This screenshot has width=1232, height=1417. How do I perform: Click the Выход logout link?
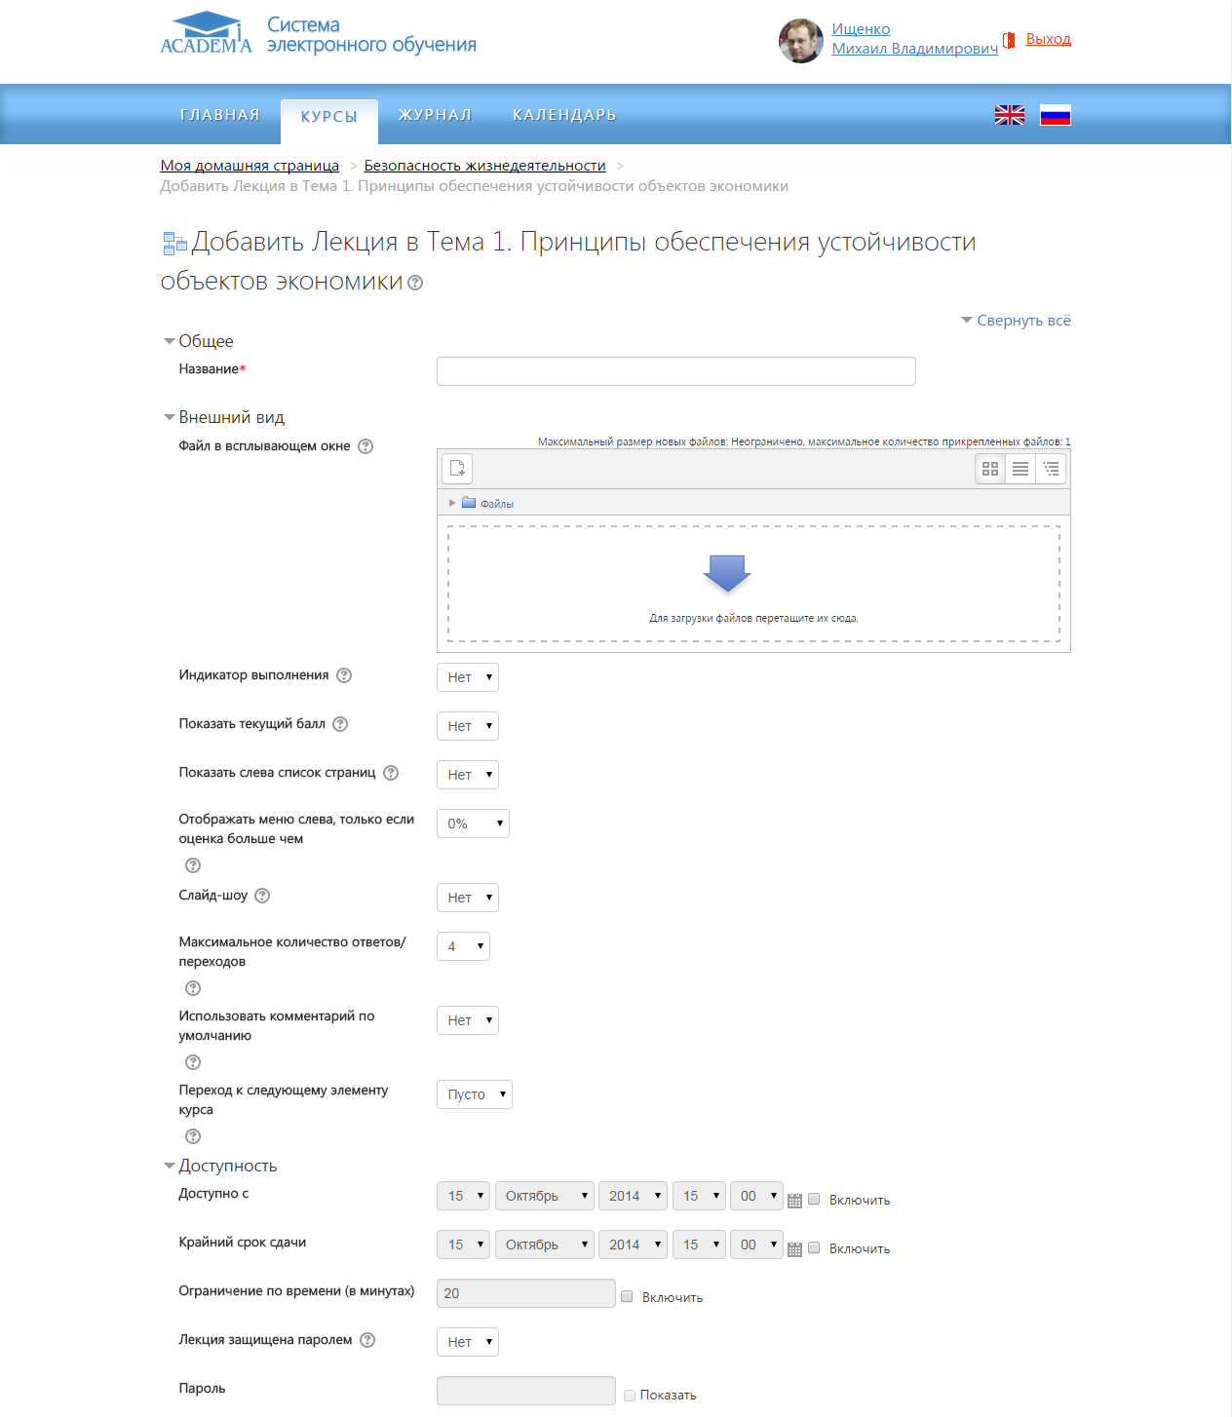(x=1048, y=39)
